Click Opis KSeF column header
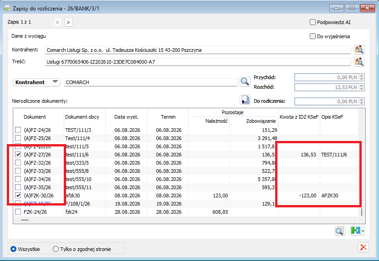 [332, 117]
